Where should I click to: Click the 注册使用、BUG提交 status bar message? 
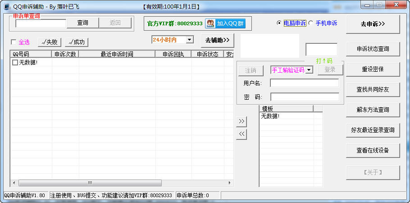pyautogui.click(x=111, y=195)
